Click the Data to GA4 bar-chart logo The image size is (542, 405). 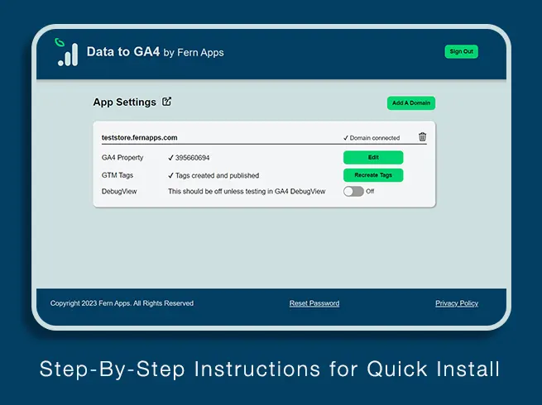pyautogui.click(x=67, y=52)
